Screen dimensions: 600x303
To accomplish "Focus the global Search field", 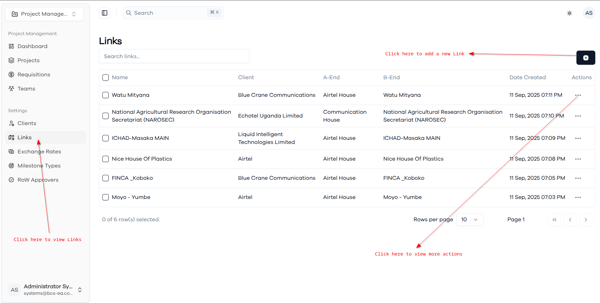I will point(173,13).
